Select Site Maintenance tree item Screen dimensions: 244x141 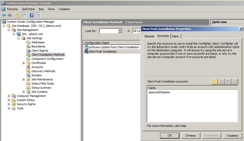coord(42,79)
